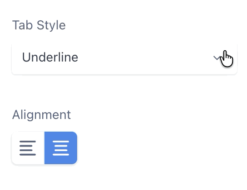Select the left alignment icon
Viewport: 247px width, 190px height.
pos(28,148)
